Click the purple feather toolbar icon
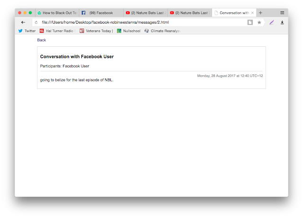The image size is (303, 218). pos(272,22)
